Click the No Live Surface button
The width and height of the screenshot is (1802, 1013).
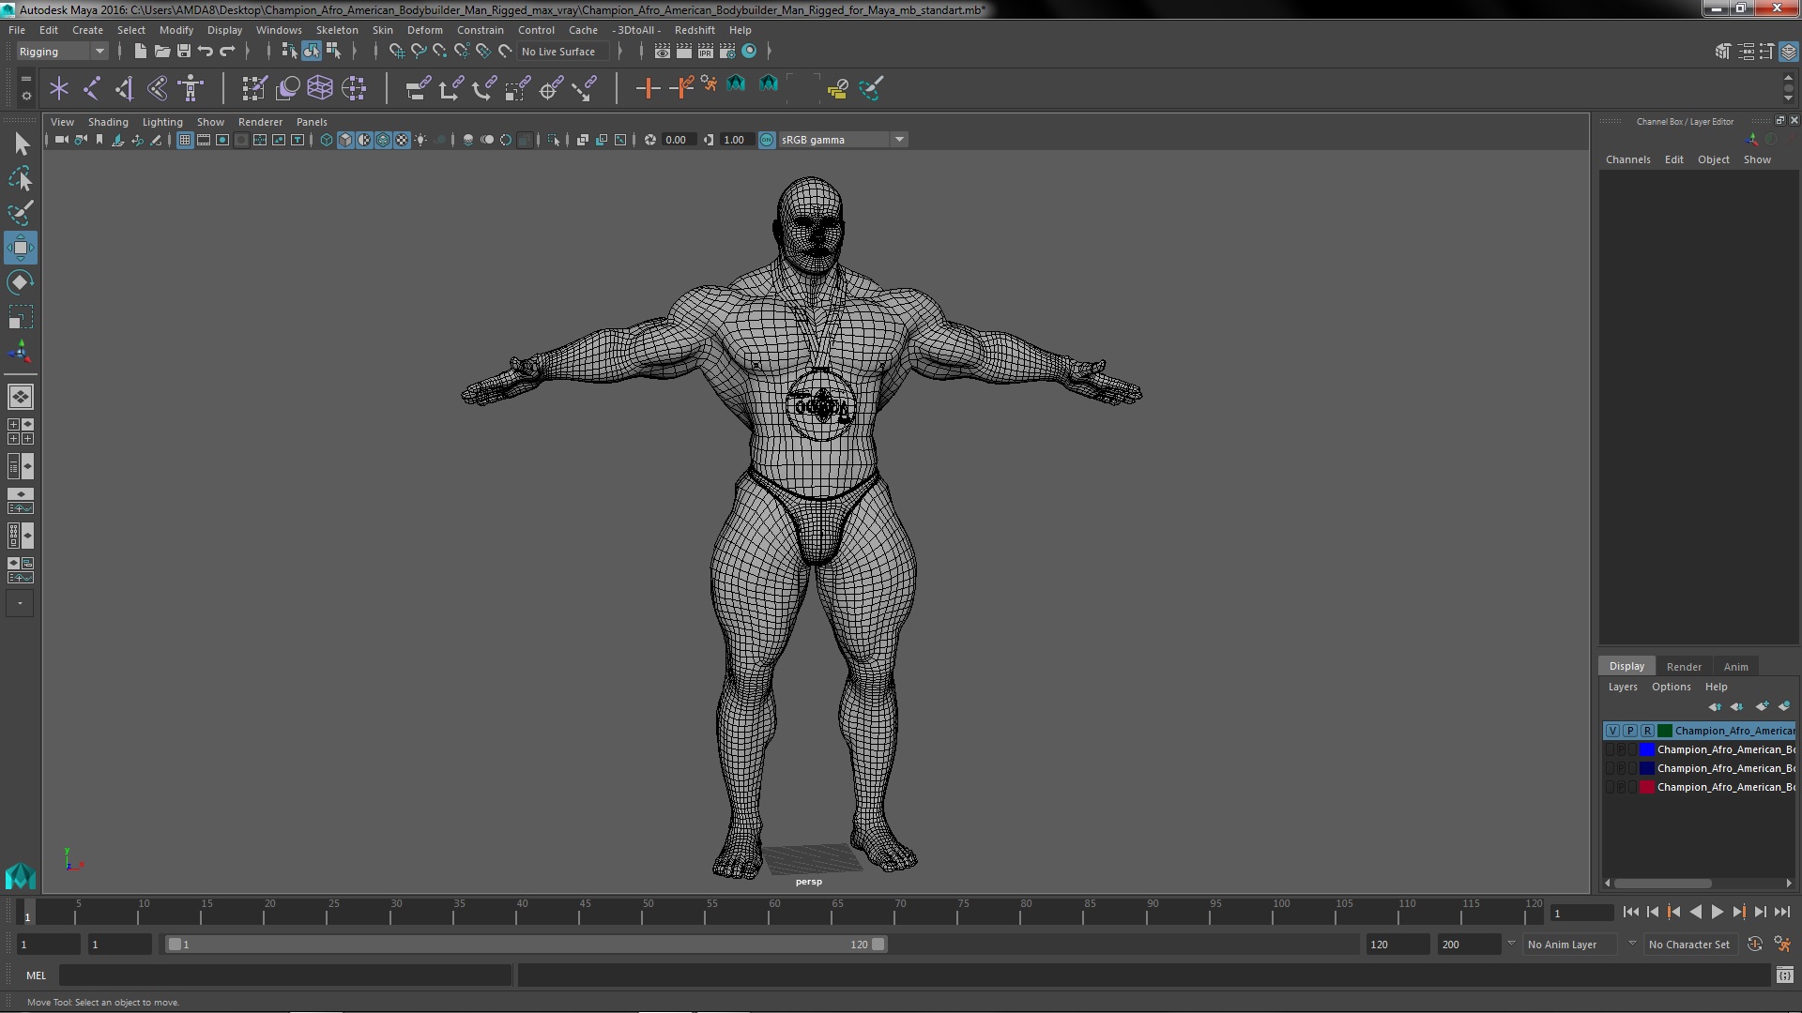[558, 52]
